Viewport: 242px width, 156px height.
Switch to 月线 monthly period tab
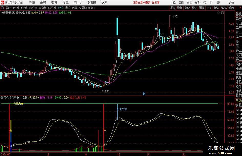pyautogui.click(x=75, y=8)
